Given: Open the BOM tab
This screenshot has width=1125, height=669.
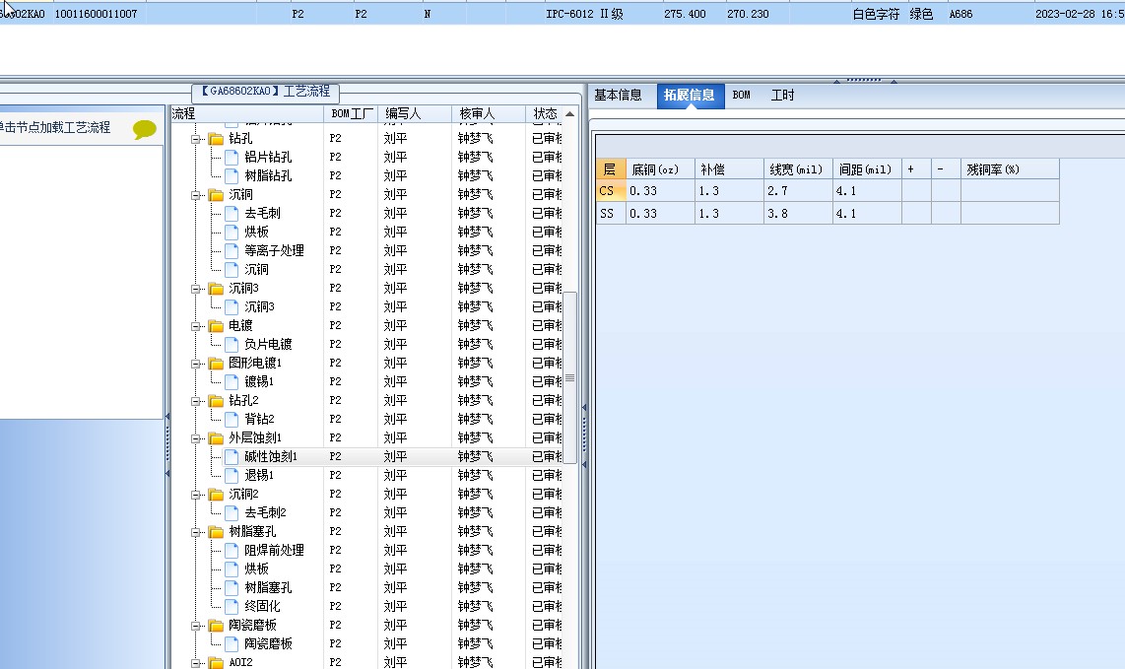Looking at the screenshot, I should (x=741, y=95).
